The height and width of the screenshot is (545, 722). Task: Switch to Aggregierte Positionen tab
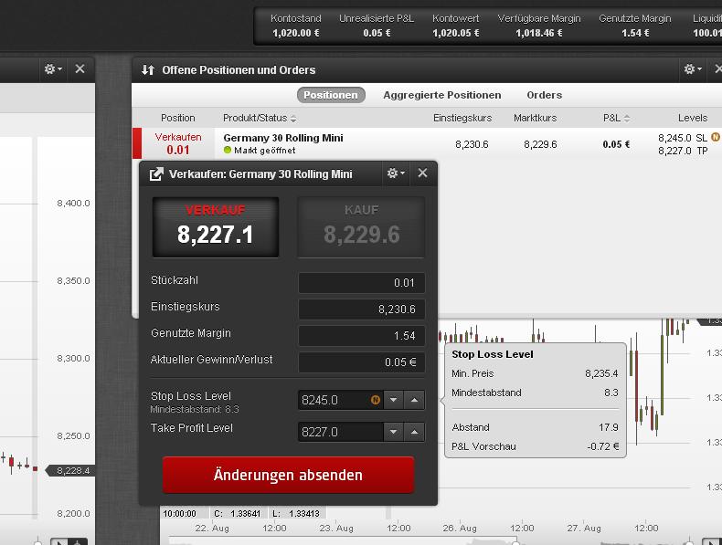pos(441,95)
